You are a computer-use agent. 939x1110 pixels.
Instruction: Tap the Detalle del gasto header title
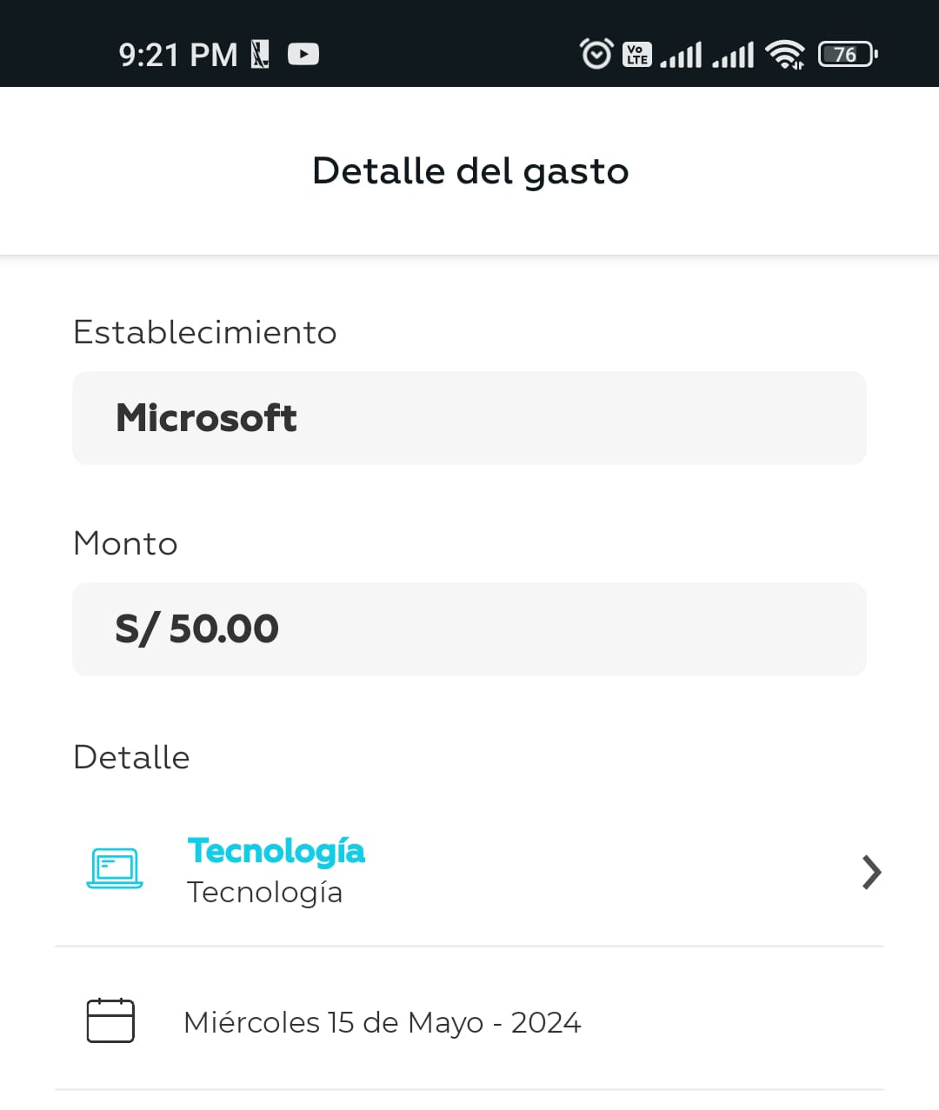pos(469,171)
